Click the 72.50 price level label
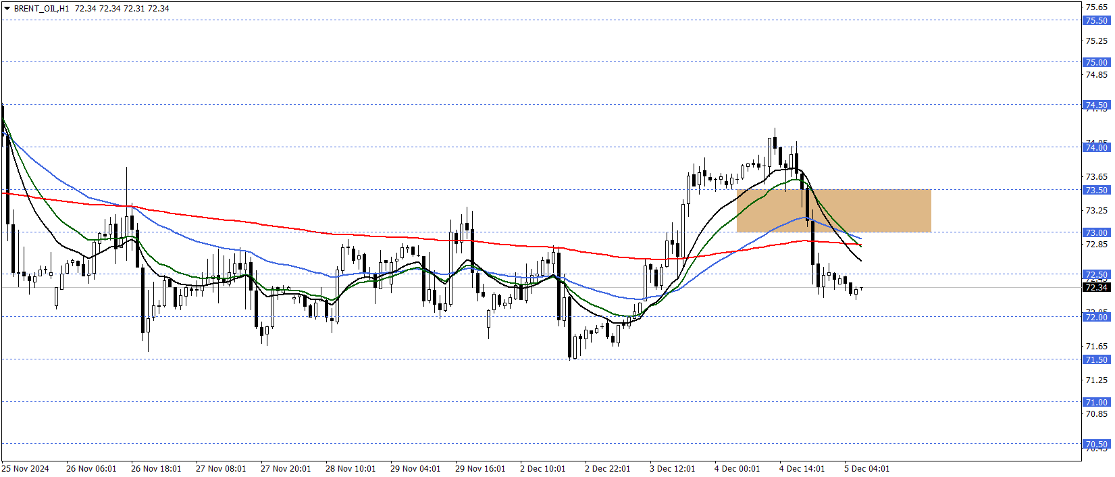The height and width of the screenshot is (477, 1115). 1096,274
